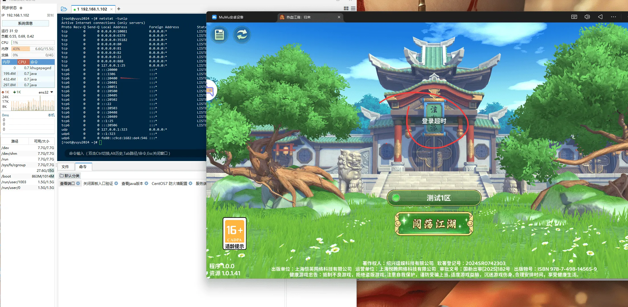Click the 系统信息 button

[25, 23]
